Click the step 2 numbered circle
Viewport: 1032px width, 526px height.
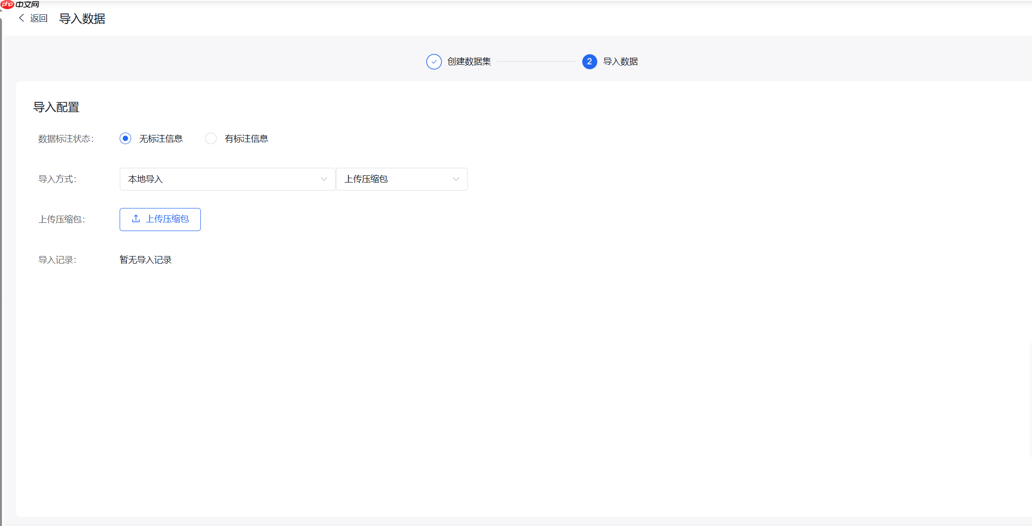(x=589, y=61)
